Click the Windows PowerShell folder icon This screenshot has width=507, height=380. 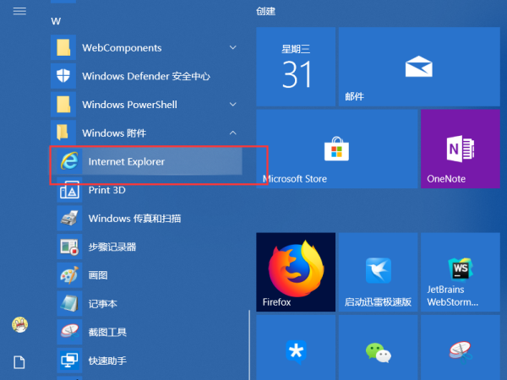(63, 105)
